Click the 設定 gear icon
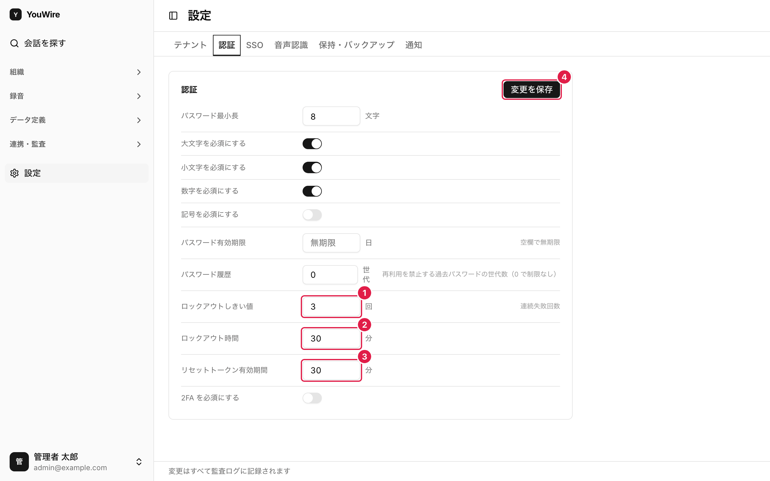Image resolution: width=770 pixels, height=481 pixels. [14, 173]
